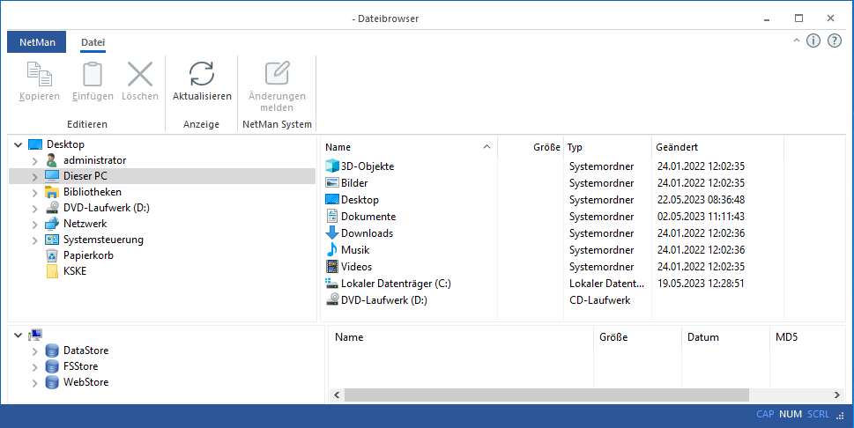Collapse the lower computer root node

click(18, 336)
